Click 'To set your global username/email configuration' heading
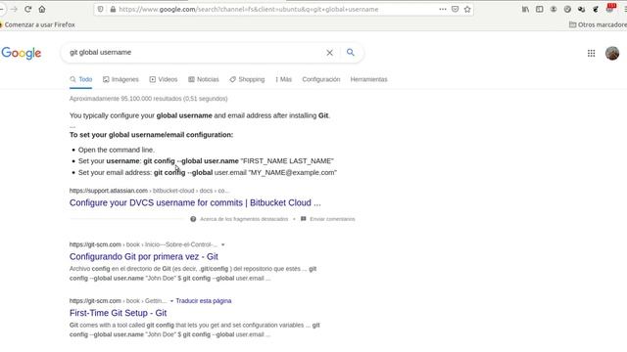627x352 pixels. (151, 135)
